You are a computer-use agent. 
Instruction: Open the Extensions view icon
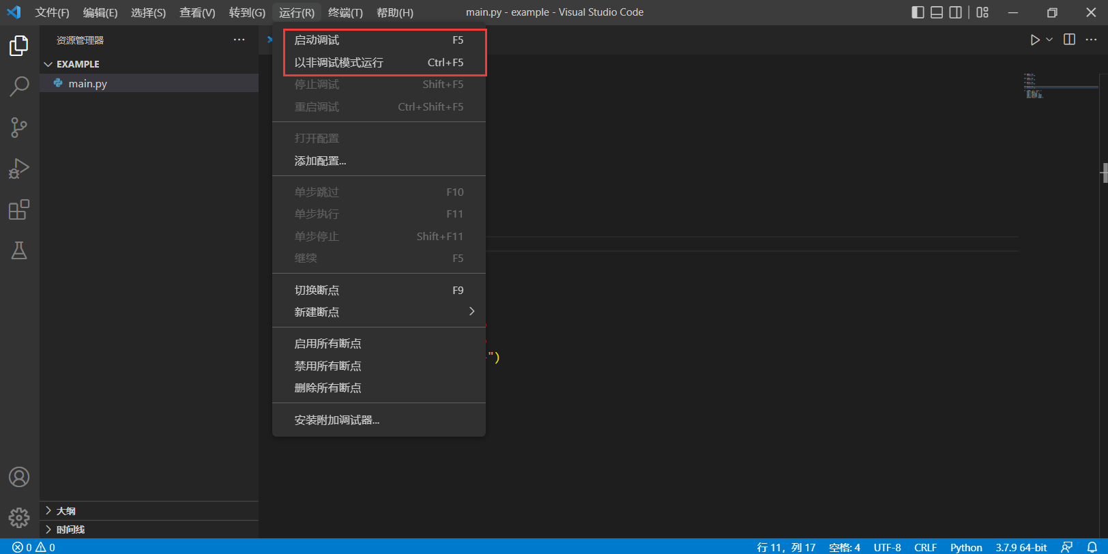tap(19, 209)
